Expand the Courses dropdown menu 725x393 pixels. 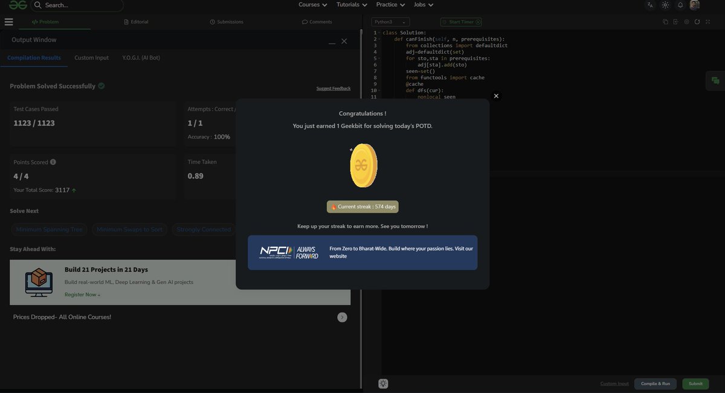tap(313, 5)
